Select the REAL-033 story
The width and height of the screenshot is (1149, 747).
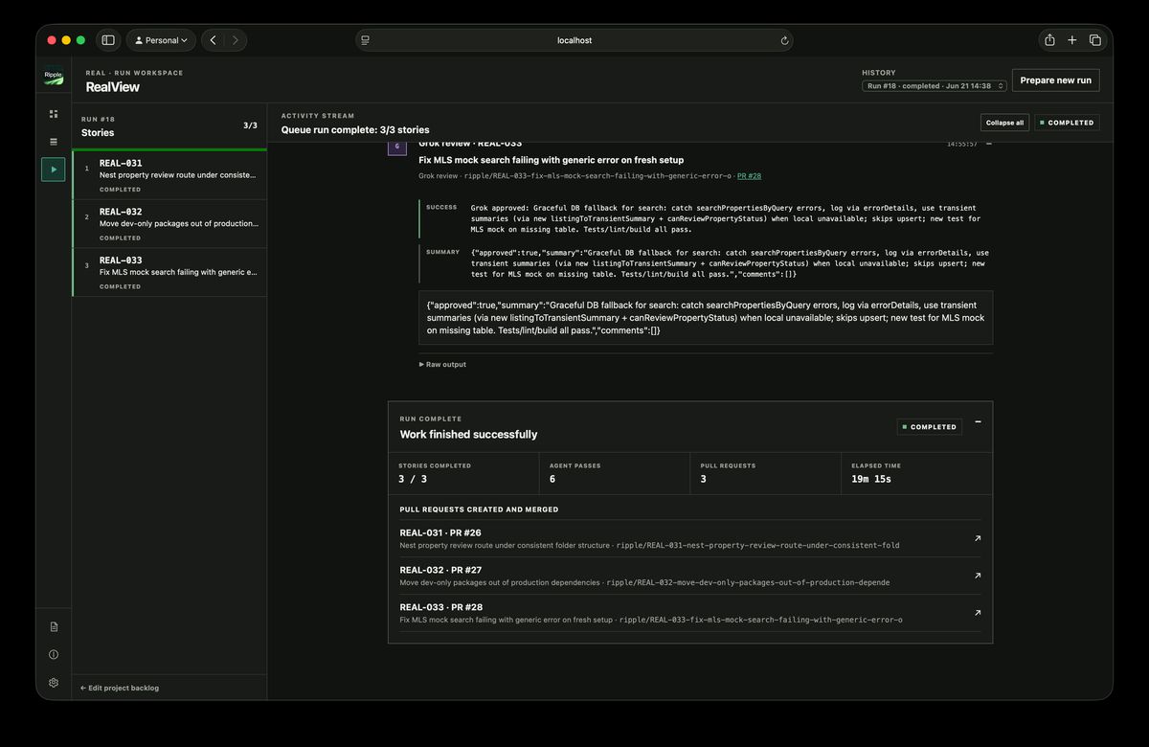[169, 272]
